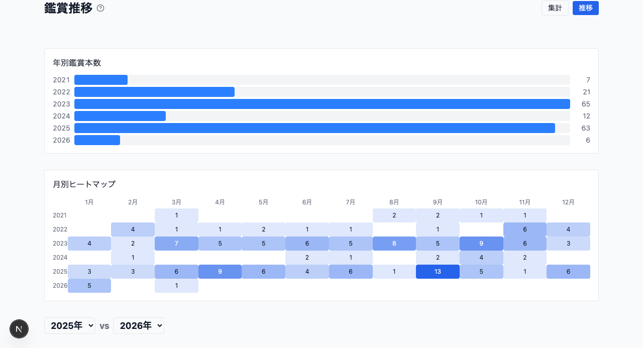
Task: Switch to the 集計 view
Action: point(555,8)
